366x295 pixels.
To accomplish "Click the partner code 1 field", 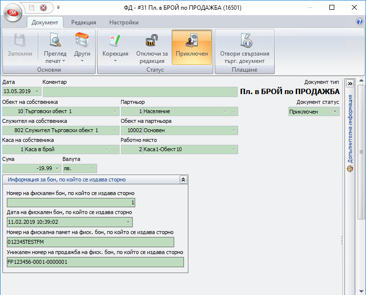I will (132, 112).
